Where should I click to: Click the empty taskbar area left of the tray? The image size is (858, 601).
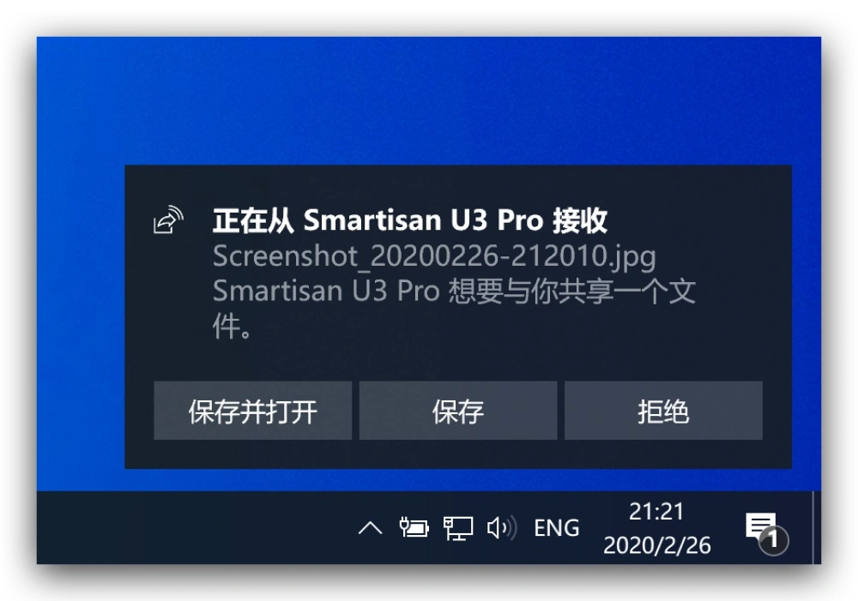(191, 528)
